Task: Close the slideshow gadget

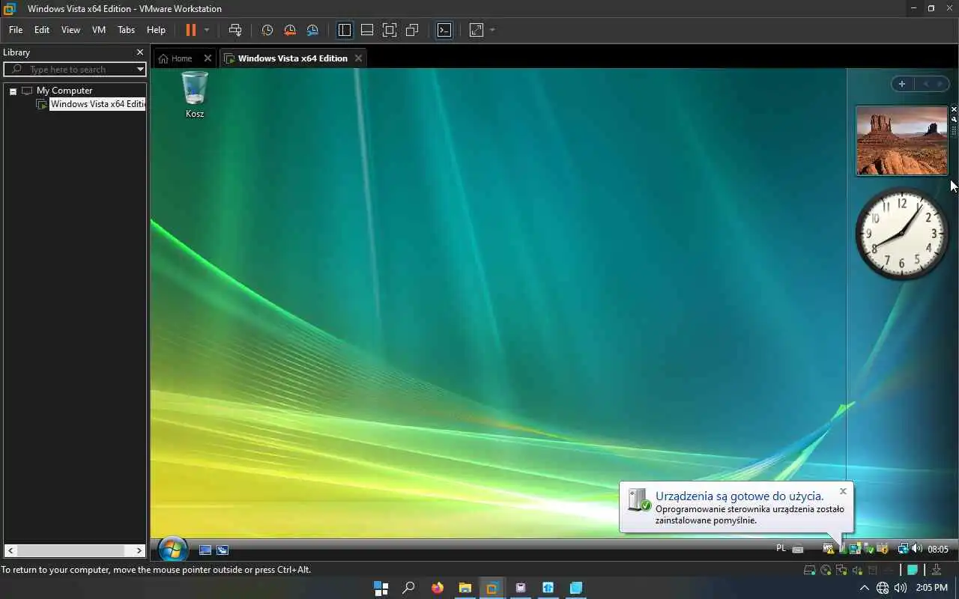Action: click(x=954, y=109)
